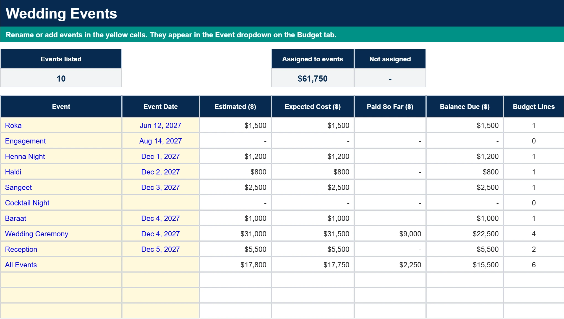Click the All Events row label

(x=61, y=265)
